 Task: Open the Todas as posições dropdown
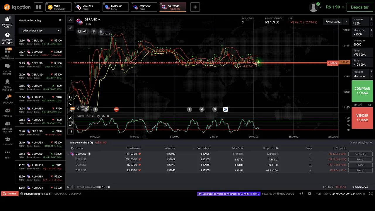click(40, 30)
